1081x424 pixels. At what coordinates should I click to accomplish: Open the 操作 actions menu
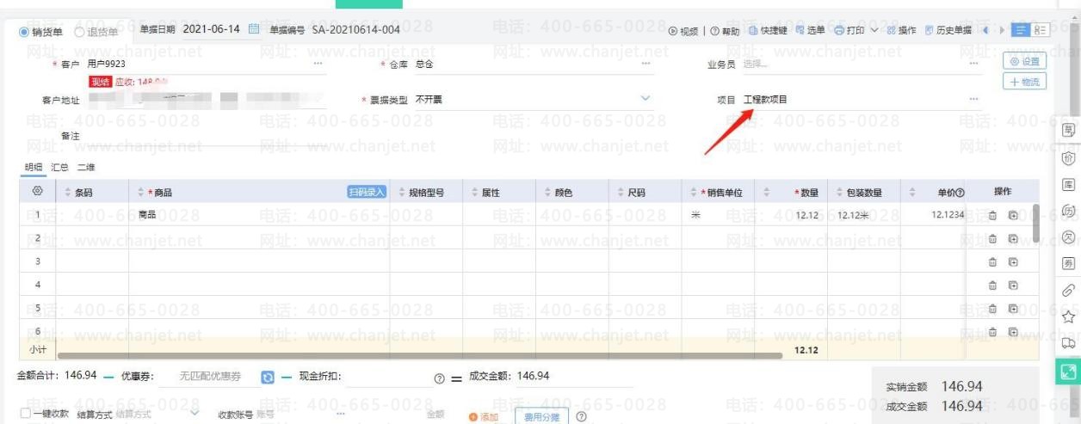point(900,30)
